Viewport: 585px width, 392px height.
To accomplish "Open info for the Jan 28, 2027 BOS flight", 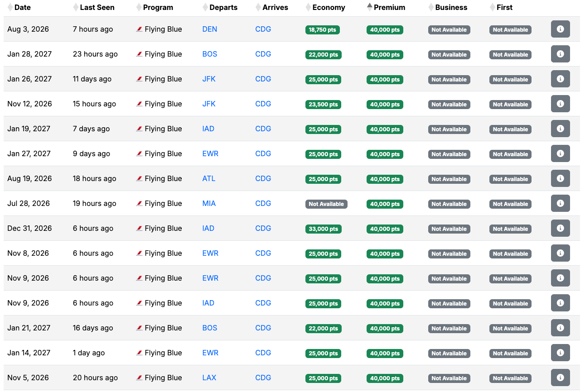I will 560,54.
